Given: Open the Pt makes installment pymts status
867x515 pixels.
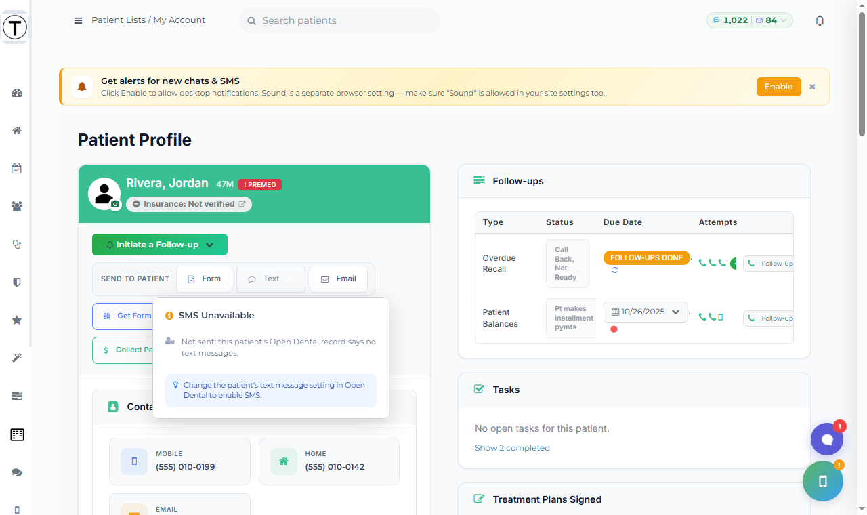Looking at the screenshot, I should click(x=571, y=318).
